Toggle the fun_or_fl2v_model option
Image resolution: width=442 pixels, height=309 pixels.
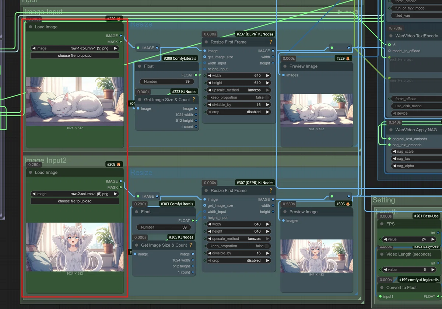[x=416, y=8]
